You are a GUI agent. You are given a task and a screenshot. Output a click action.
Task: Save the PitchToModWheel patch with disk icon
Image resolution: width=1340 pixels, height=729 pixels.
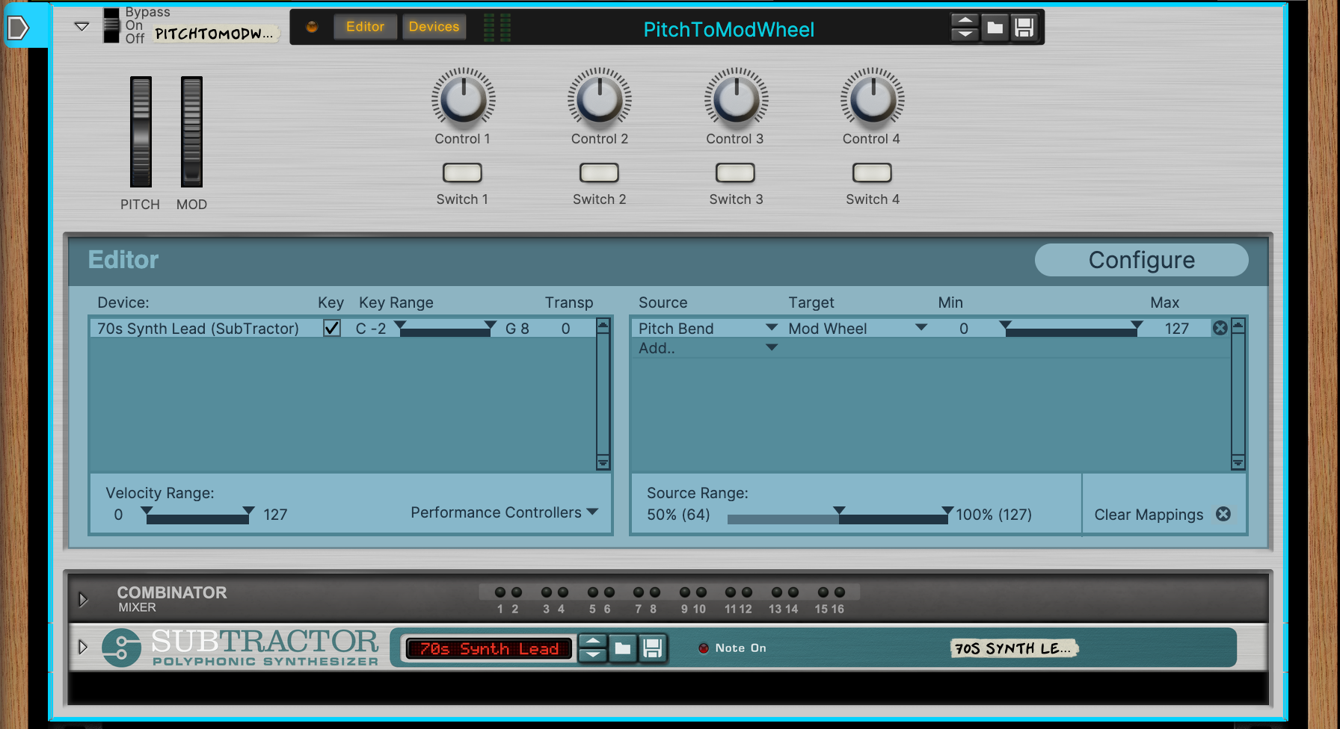[x=1024, y=28]
